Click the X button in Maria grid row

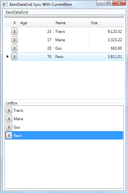coord(14,40)
